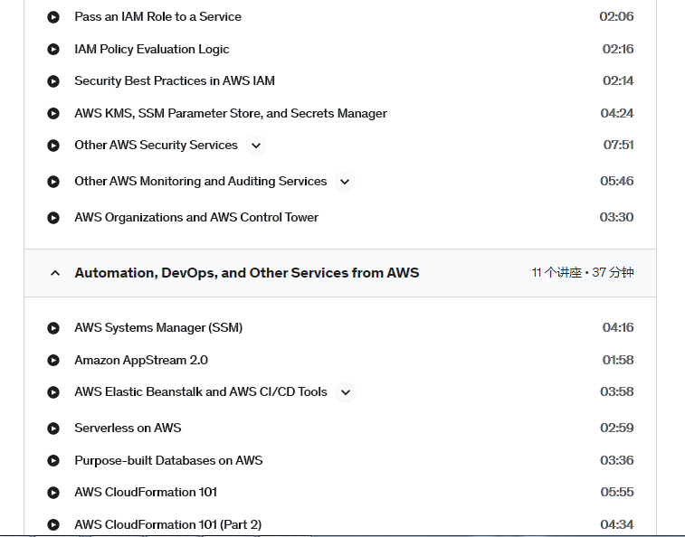
Task: Expand Other AWS Monitoring and Auditing Services chevron
Action: (345, 182)
